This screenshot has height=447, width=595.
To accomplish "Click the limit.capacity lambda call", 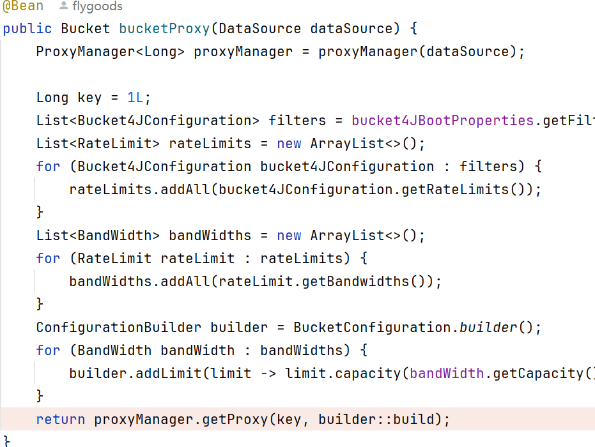I will tap(343, 374).
